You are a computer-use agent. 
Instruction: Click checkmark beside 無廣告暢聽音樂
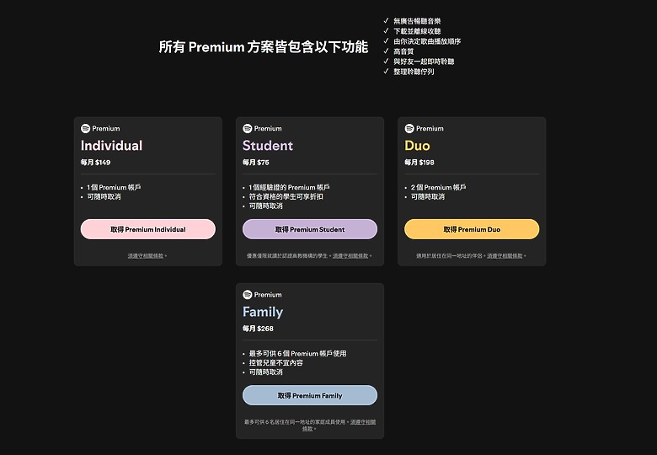pos(386,20)
